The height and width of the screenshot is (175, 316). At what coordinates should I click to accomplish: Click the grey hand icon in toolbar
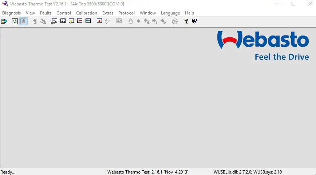click(x=130, y=21)
